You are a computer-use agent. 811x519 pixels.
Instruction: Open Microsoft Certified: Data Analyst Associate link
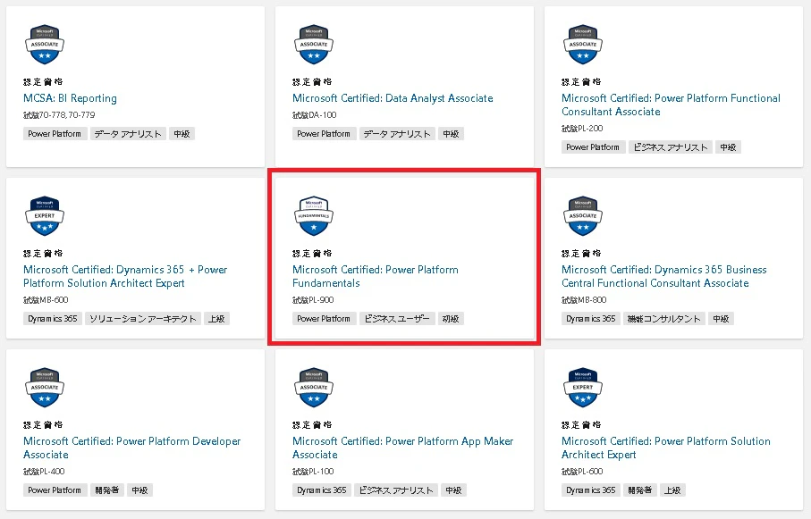pos(393,98)
